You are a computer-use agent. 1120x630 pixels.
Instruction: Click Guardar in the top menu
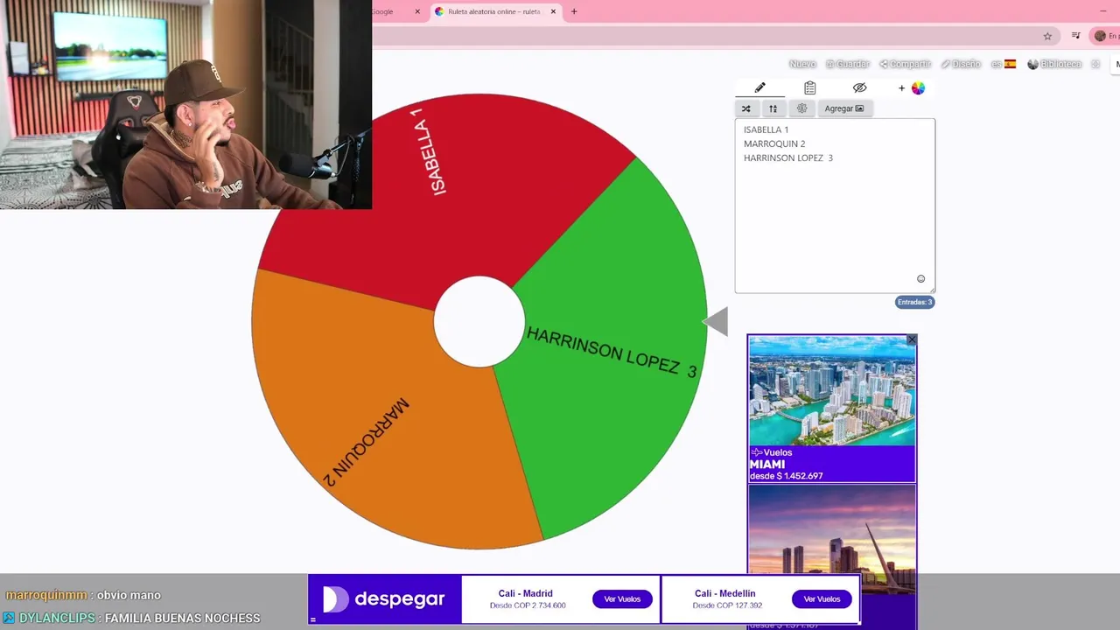848,64
